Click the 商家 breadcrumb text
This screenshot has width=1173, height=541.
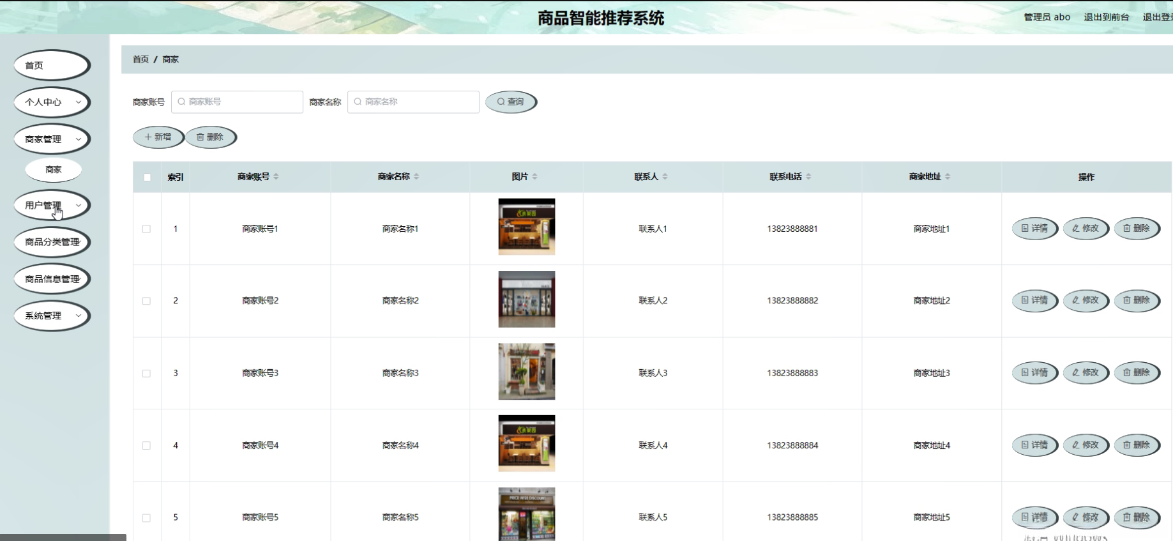[x=170, y=59]
